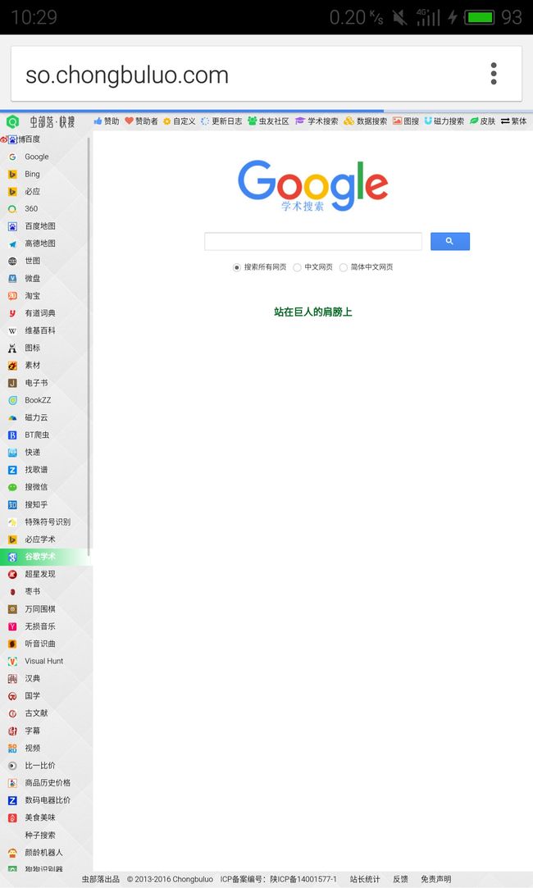This screenshot has width=533, height=888.
Task: Open 磁力搜索 in top toolbar
Action: pyautogui.click(x=444, y=121)
